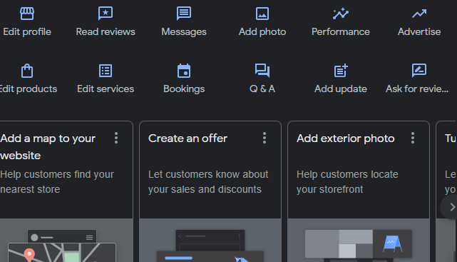Click the "Performance" label
The height and width of the screenshot is (262, 457).
(341, 32)
